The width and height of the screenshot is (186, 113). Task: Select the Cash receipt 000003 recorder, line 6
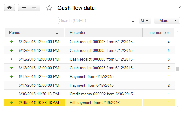click(x=101, y=59)
